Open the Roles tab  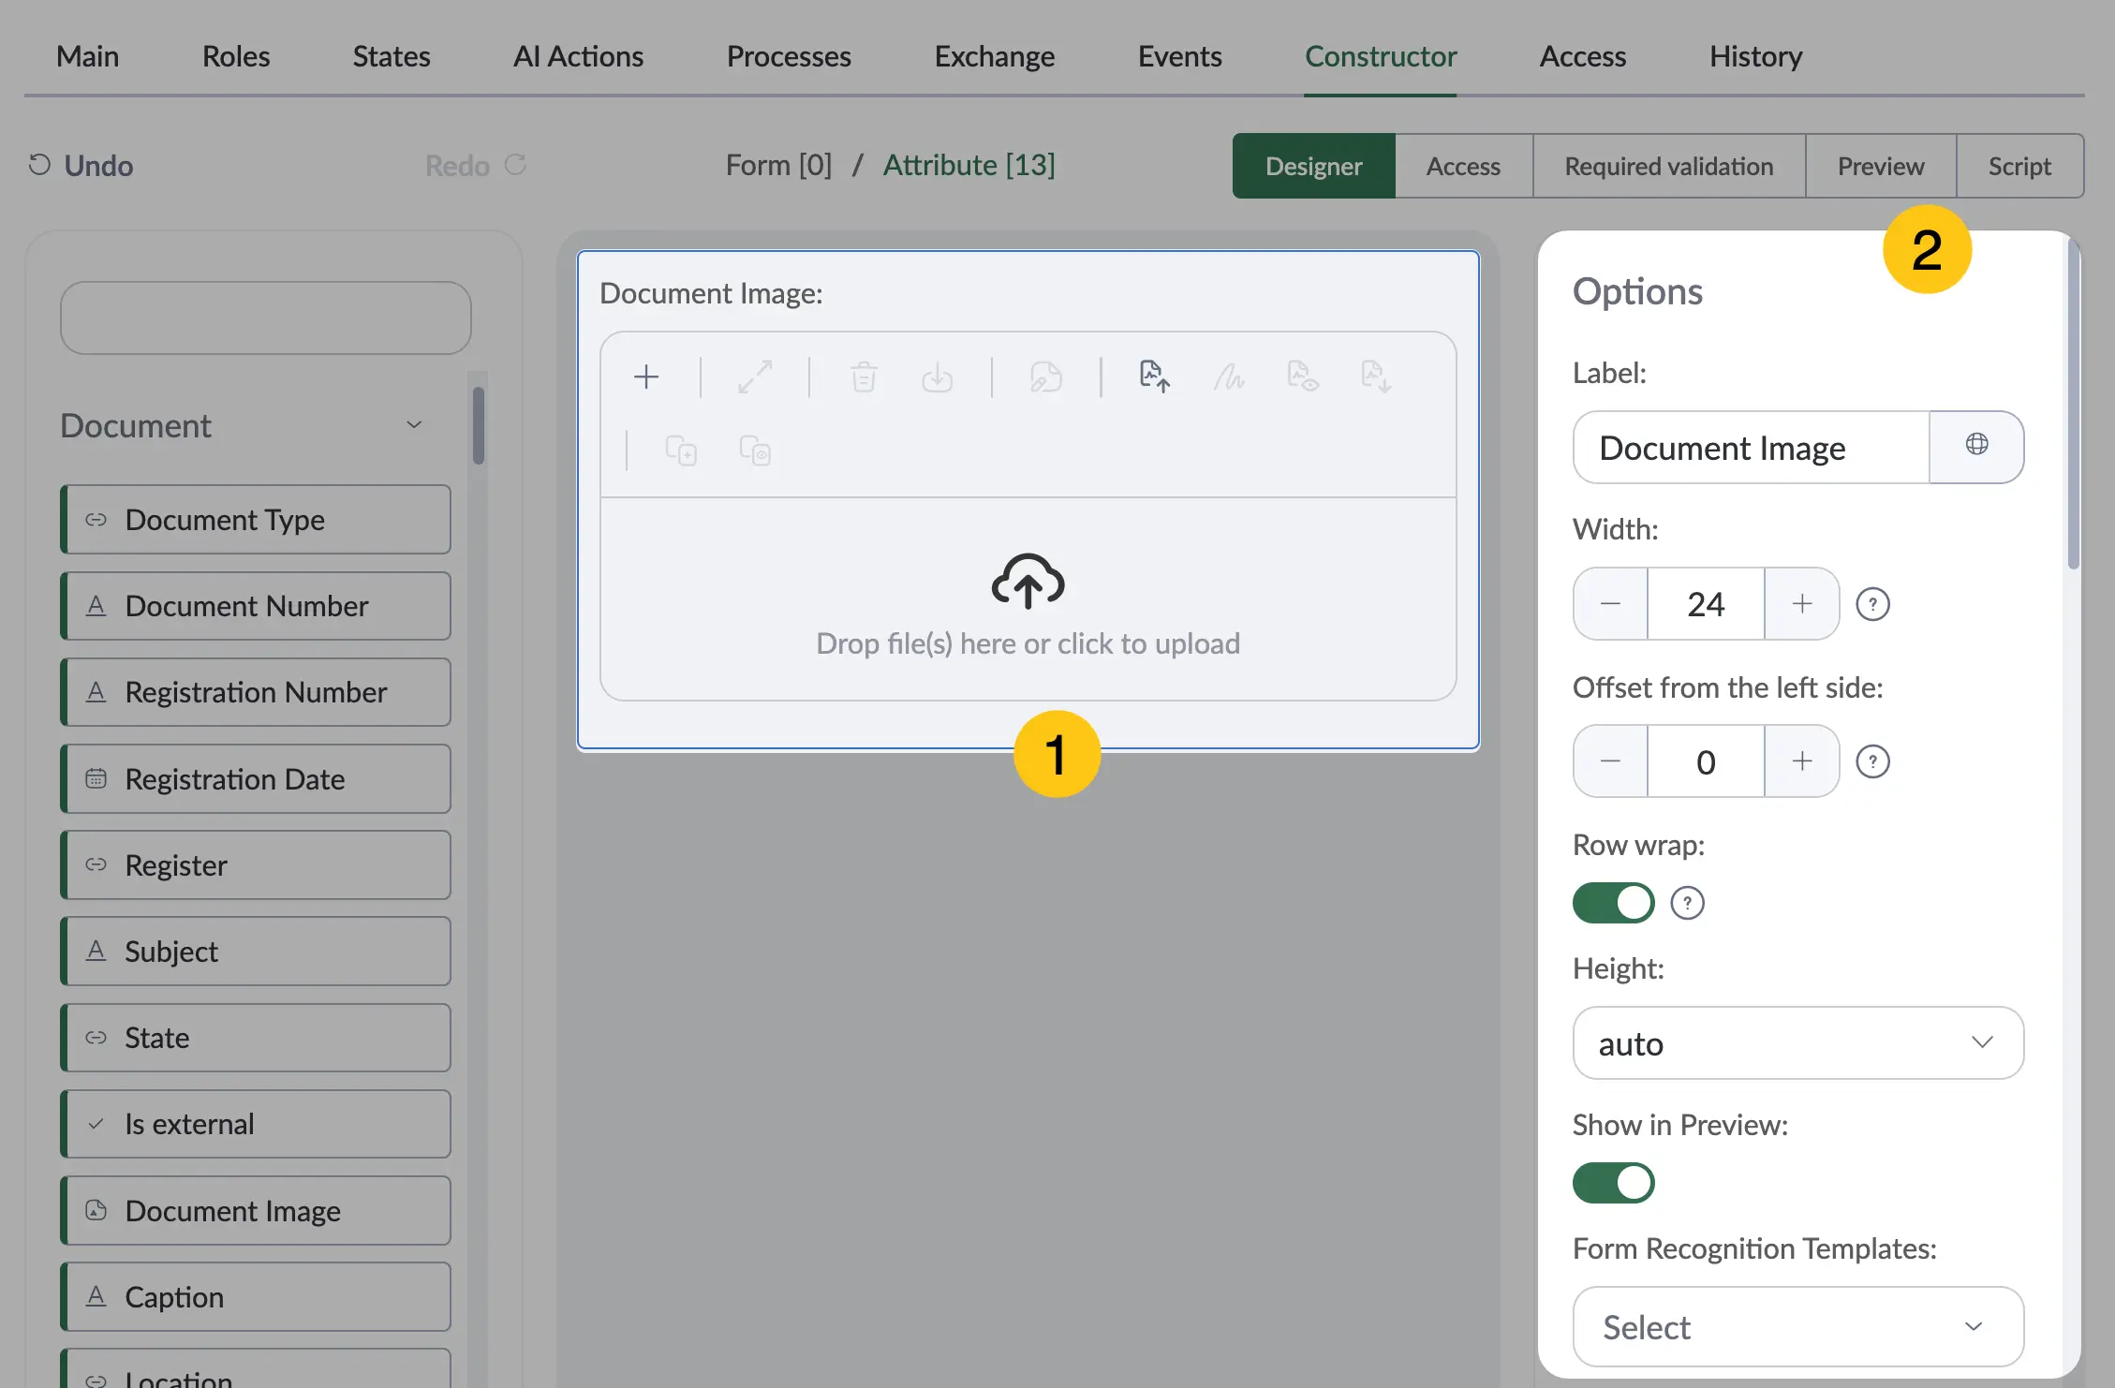(x=236, y=56)
